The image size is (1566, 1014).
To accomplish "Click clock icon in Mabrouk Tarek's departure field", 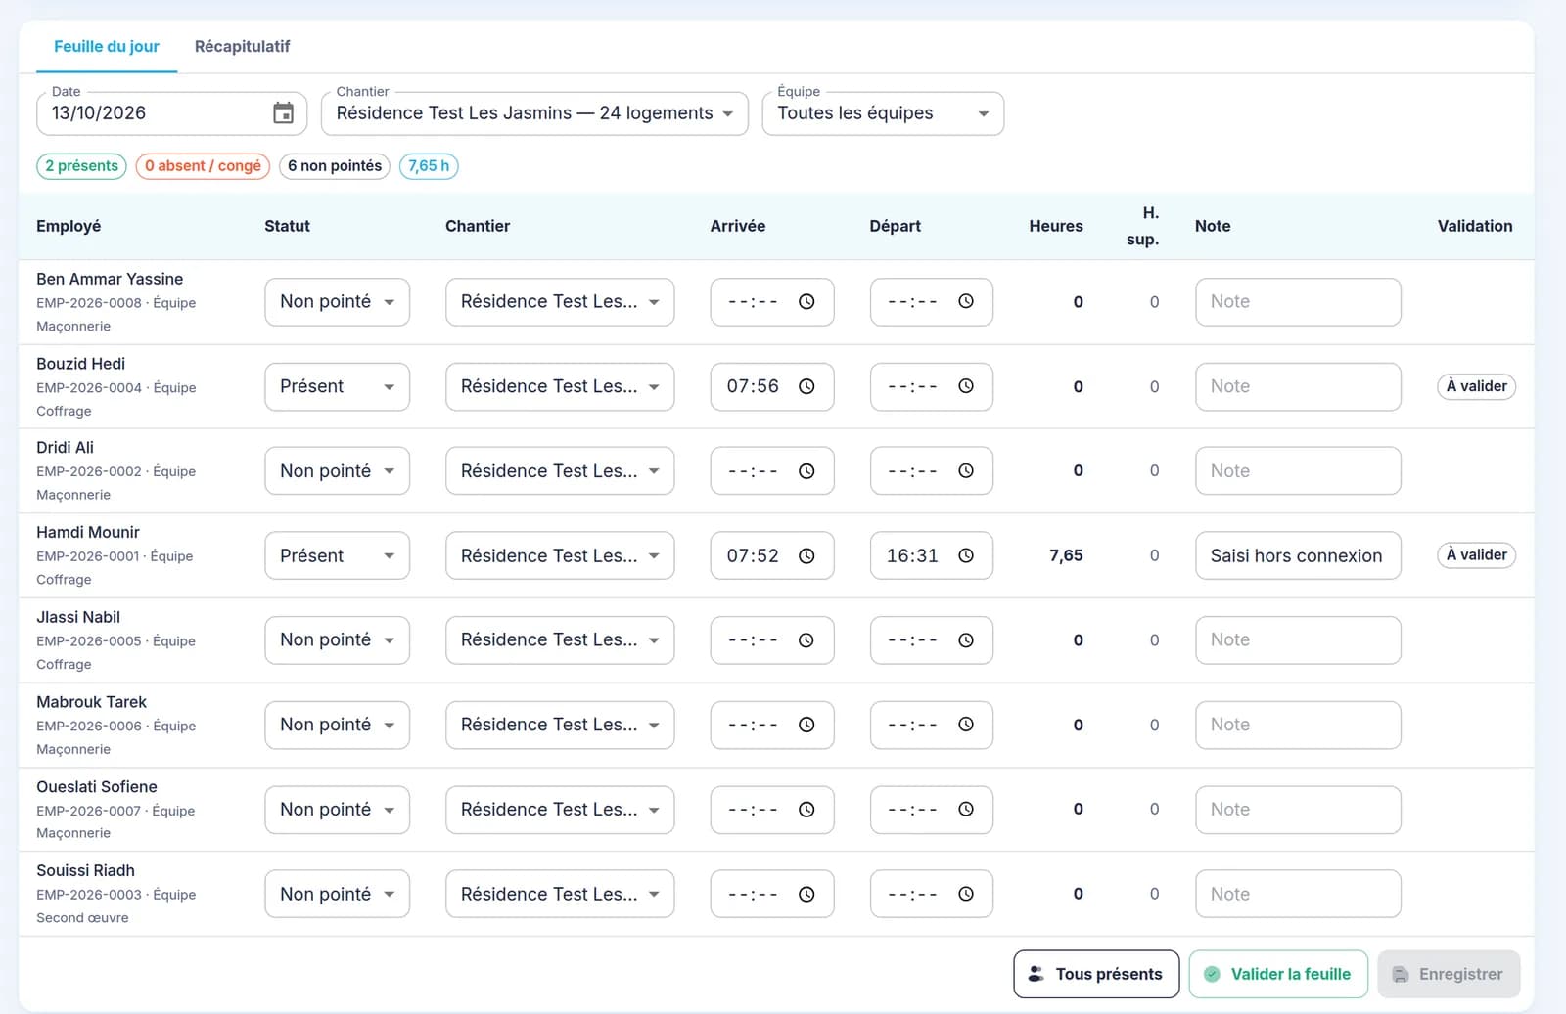I will coord(966,725).
